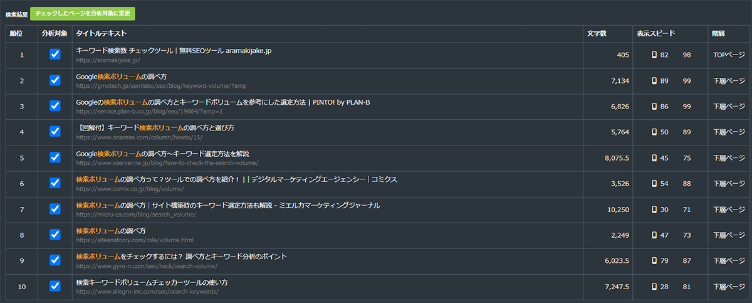This screenshot has height=303, width=752.
Task: Click mobile icon beside speed score 89
Action: (654, 81)
